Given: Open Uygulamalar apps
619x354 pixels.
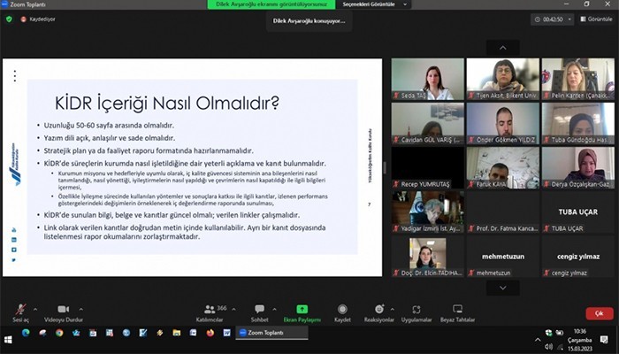Looking at the screenshot, I should pyautogui.click(x=416, y=312).
